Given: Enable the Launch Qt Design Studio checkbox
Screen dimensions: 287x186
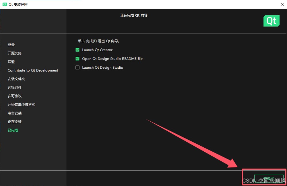Looking at the screenshot, I should click(x=77, y=68).
